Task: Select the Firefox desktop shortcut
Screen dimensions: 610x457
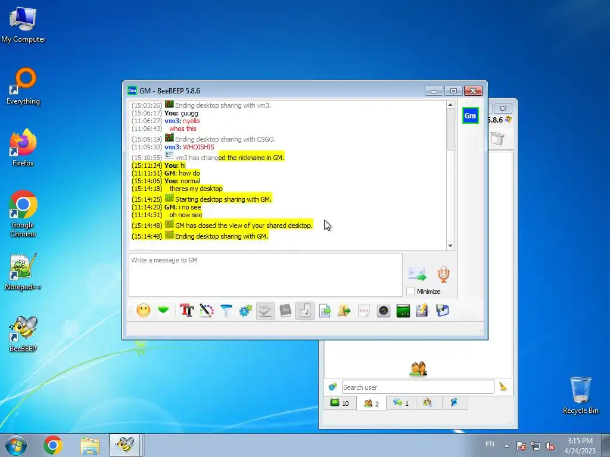Action: tap(23, 148)
